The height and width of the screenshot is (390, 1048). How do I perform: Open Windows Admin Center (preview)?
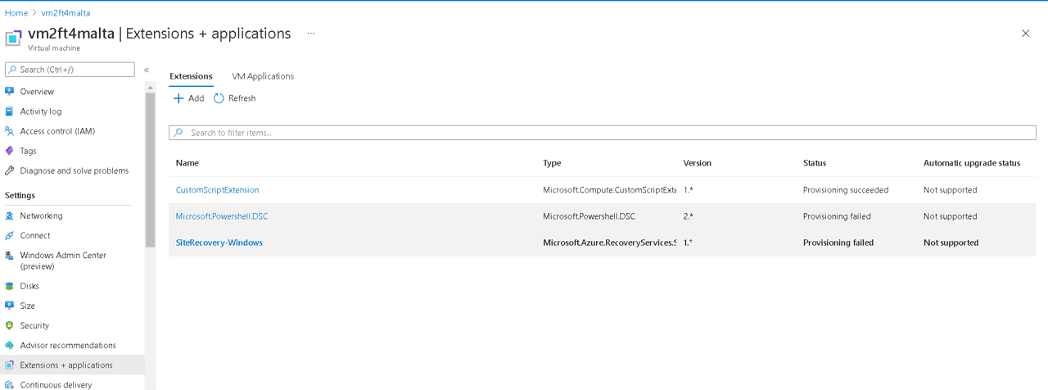[63, 261]
